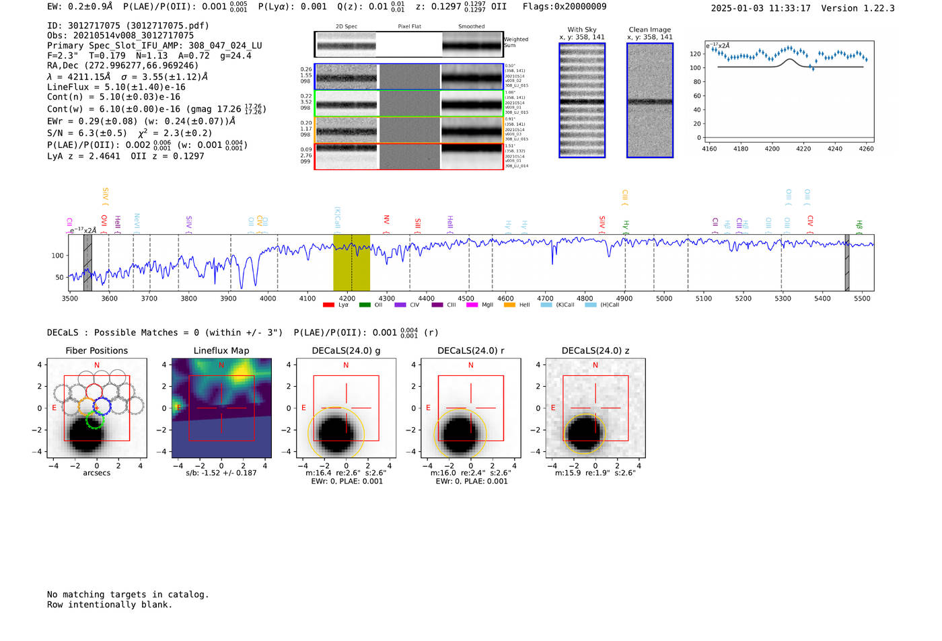
Task: Click the orange-framed 2D fiber spectrum row
Action: pyautogui.click(x=409, y=130)
